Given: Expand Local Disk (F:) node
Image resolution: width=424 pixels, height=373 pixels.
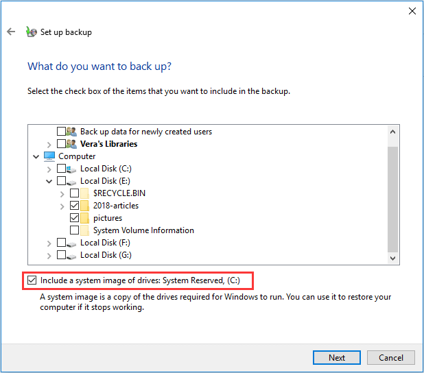Looking at the screenshot, I should click(x=49, y=243).
